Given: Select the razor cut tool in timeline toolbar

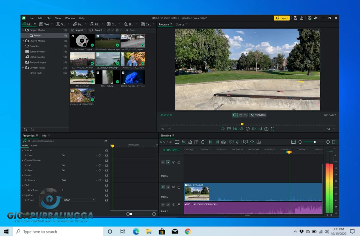Looking at the screenshot, I should tap(184, 142).
